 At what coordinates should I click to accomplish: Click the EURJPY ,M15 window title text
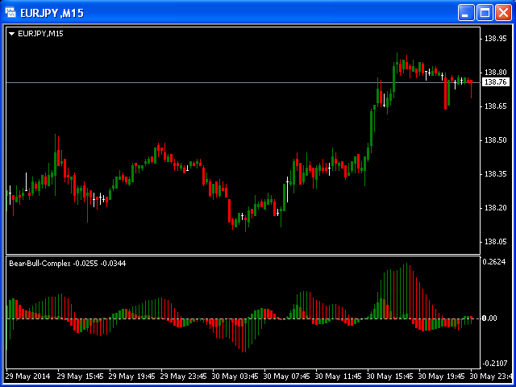[52, 13]
